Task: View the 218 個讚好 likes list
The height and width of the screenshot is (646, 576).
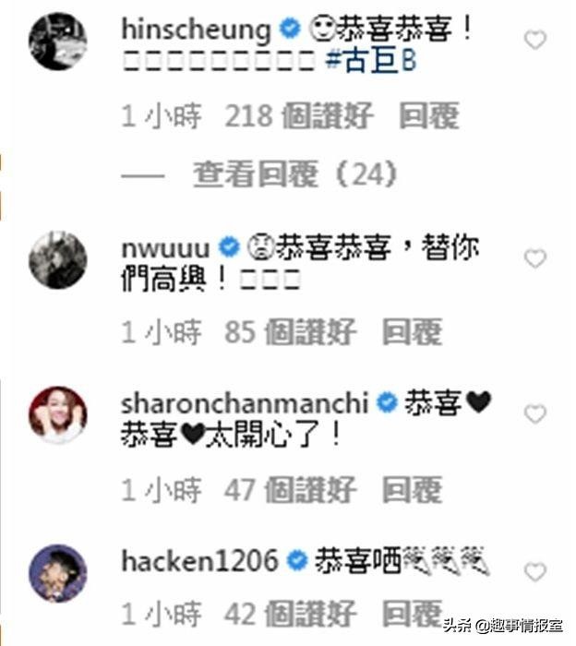Action: click(x=299, y=115)
